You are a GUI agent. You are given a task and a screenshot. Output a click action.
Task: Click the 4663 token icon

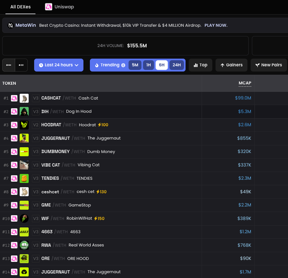click(x=24, y=232)
